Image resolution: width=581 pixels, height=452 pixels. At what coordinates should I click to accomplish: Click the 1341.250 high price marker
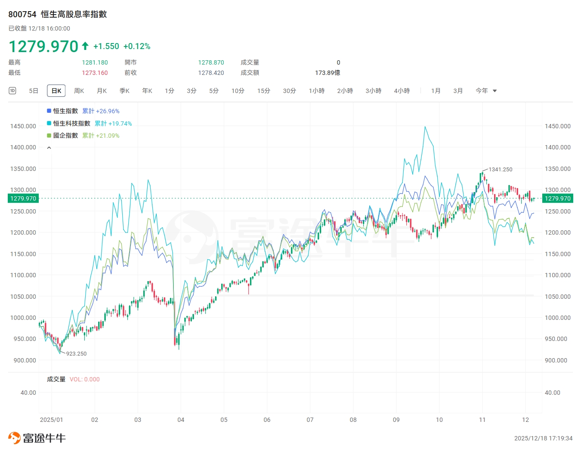pyautogui.click(x=500, y=170)
